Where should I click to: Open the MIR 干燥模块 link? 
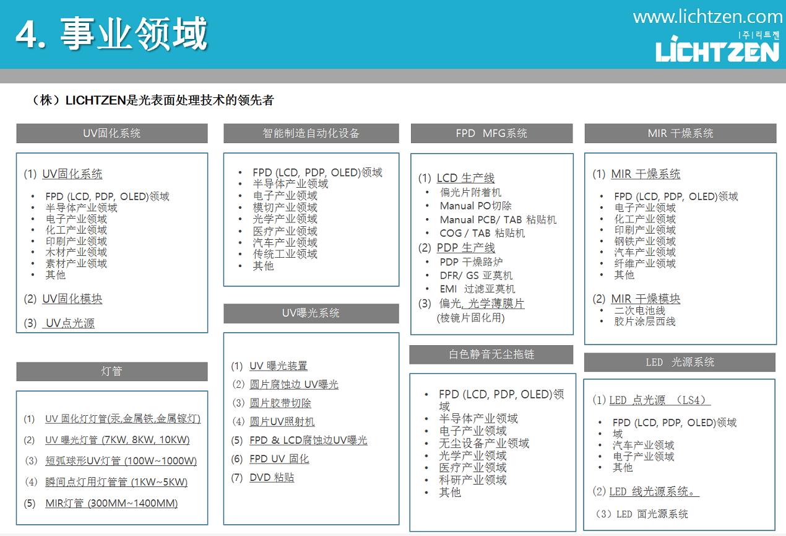(x=646, y=299)
